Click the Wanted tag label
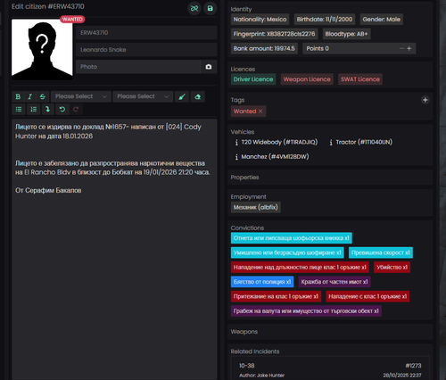The image size is (446, 380). point(244,112)
